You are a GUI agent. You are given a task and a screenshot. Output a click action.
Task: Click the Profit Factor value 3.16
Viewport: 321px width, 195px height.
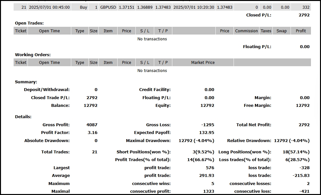[92, 133]
